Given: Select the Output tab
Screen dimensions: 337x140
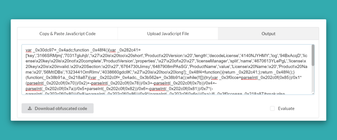Looking at the screenshot, I should click(x=268, y=33).
